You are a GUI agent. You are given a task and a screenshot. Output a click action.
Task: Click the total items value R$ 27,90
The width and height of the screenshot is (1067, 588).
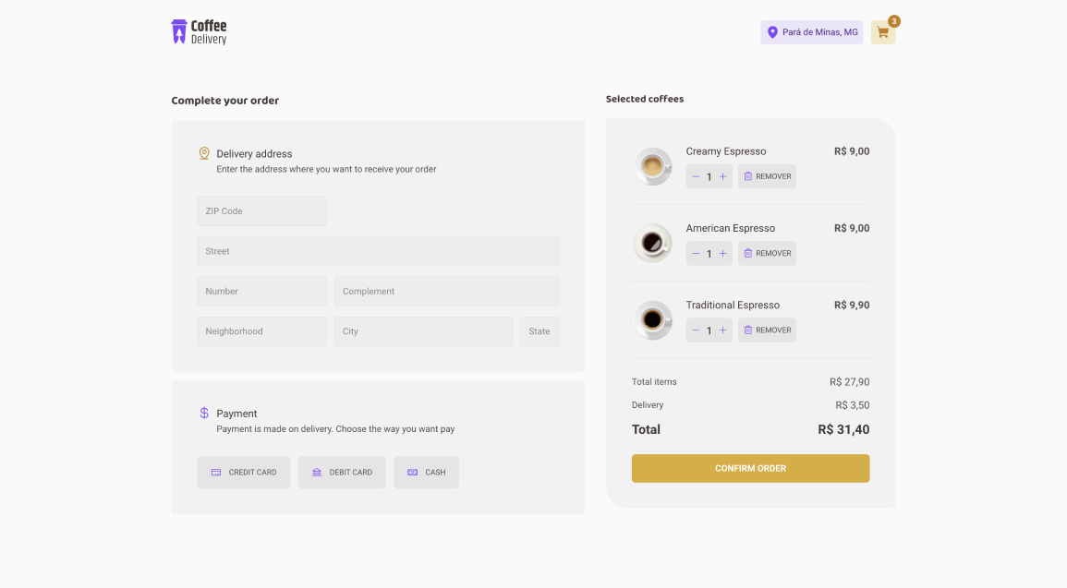pyautogui.click(x=849, y=382)
